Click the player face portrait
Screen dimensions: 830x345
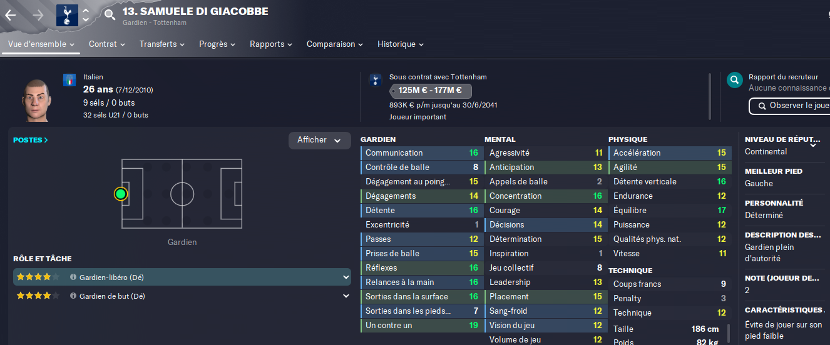click(x=36, y=99)
